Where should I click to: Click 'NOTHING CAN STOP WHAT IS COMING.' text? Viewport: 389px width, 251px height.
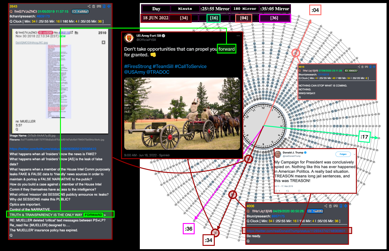[323, 86]
